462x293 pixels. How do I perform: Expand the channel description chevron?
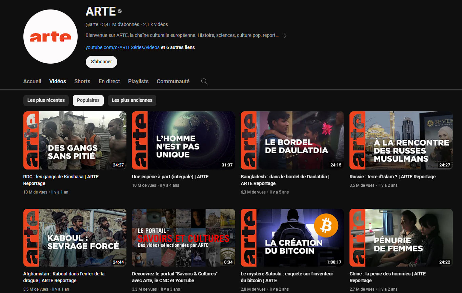[285, 36]
